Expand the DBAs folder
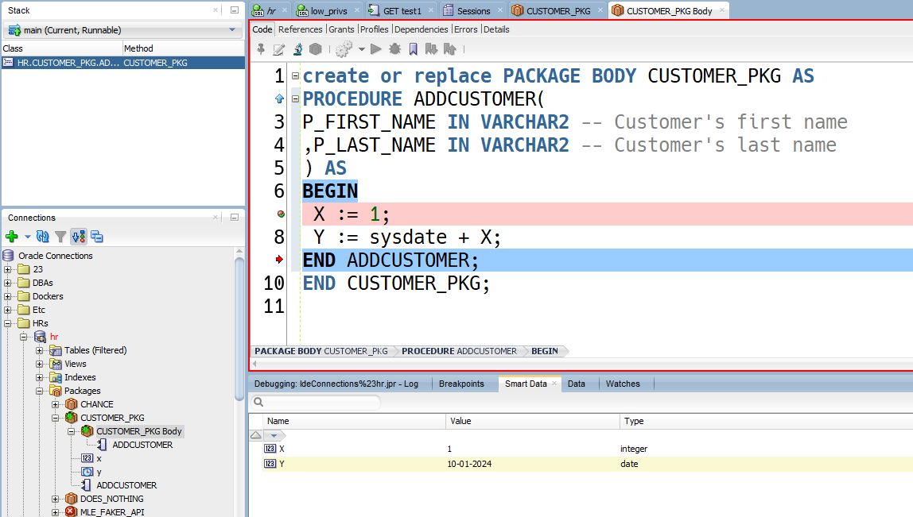 [x=8, y=283]
